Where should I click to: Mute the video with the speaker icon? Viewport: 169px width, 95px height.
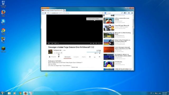(x=52, y=43)
